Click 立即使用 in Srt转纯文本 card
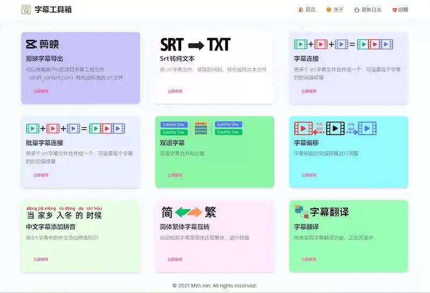 coord(175,91)
